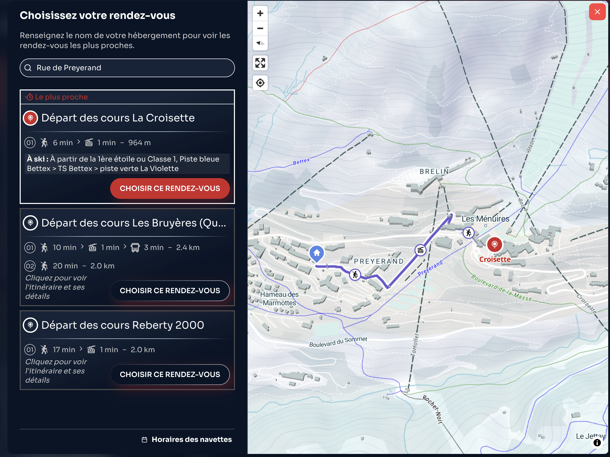
Task: Click Départ des cours Reberty 2000 title
Action: (x=123, y=325)
